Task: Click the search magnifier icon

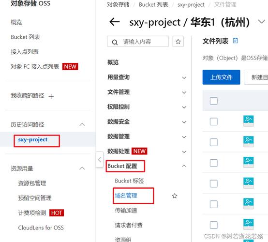Action: [115, 42]
